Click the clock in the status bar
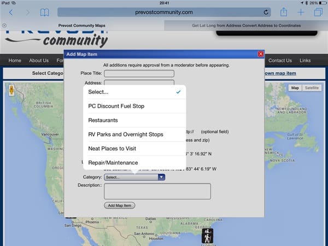Viewport: 328px width, 246px height. tap(164, 3)
